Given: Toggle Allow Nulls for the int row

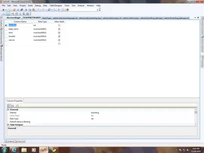Looking at the screenshot, I should (59, 25).
